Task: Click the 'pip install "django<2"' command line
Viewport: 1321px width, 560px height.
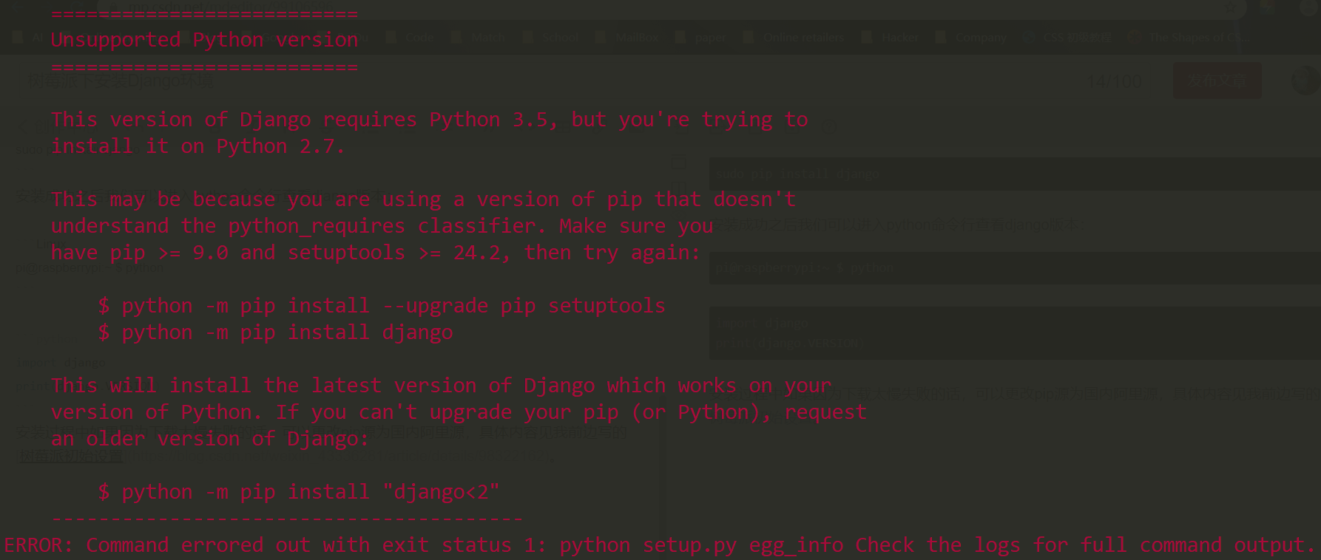Action: coord(370,492)
